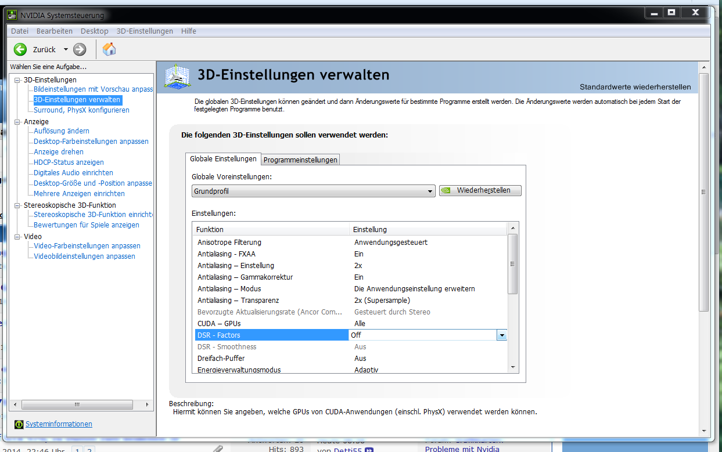The height and width of the screenshot is (452, 722).
Task: Select the Antialiasing - FXAA row
Action: click(351, 254)
